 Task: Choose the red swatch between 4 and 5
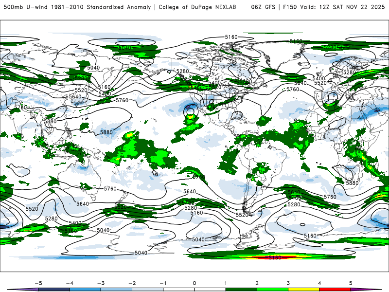335,290
